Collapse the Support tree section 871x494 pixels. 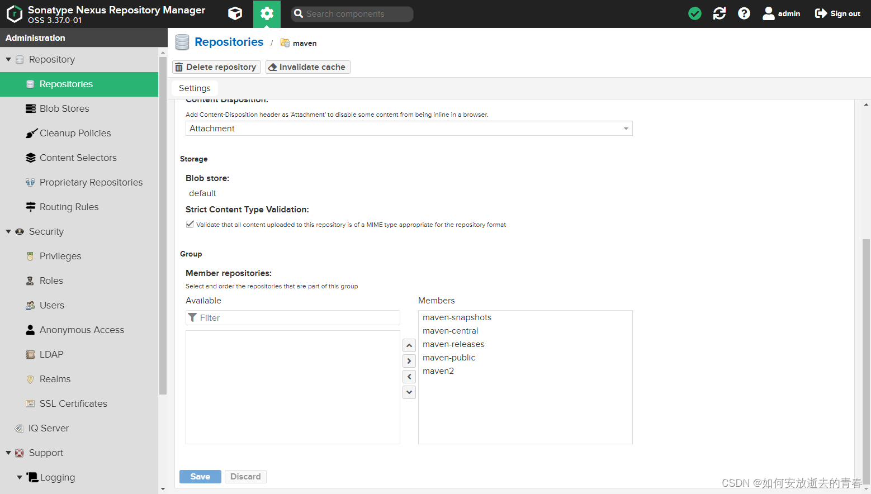(8, 453)
